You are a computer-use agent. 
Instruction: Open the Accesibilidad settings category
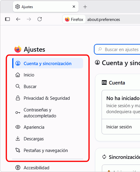(48, 168)
